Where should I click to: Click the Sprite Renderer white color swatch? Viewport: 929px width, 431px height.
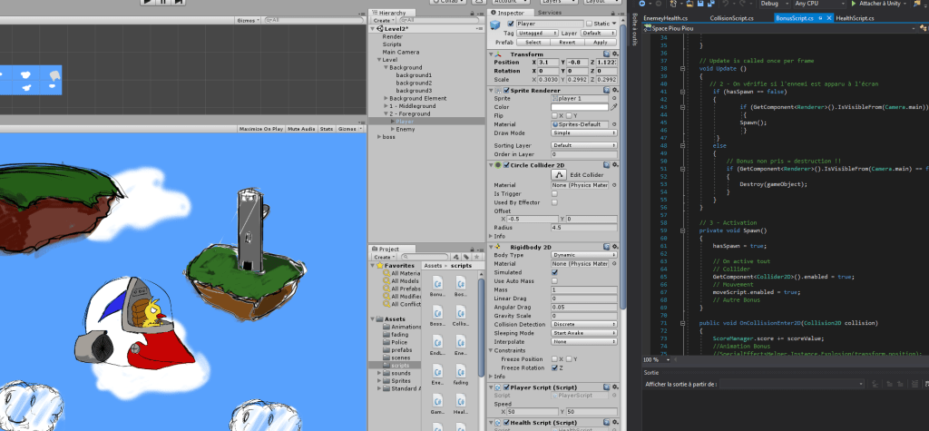tap(579, 107)
